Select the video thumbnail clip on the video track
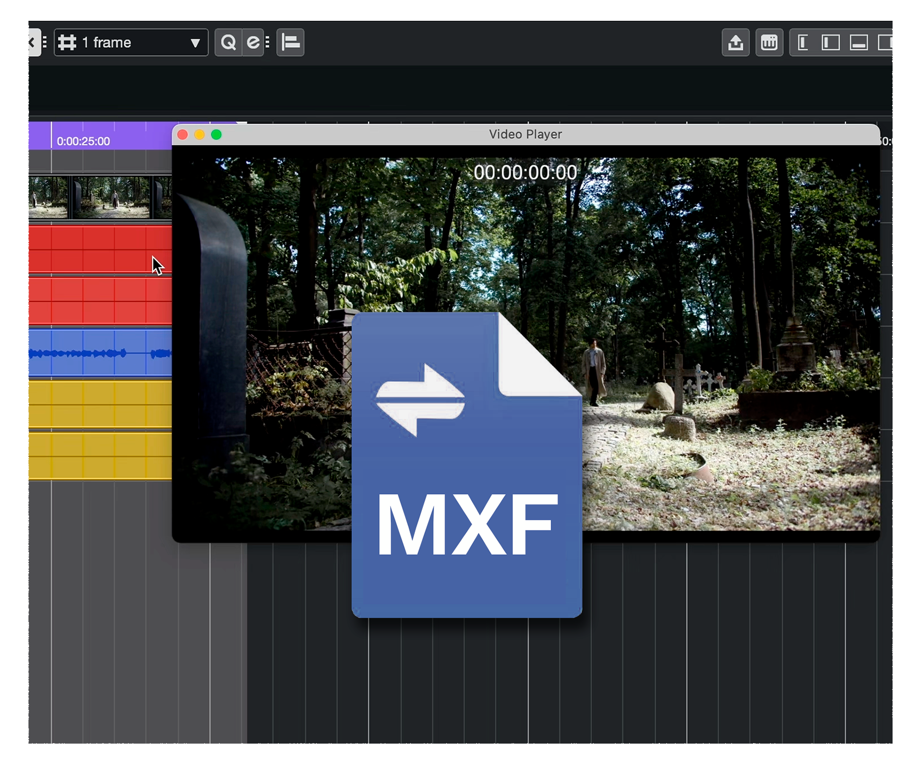 [100, 197]
